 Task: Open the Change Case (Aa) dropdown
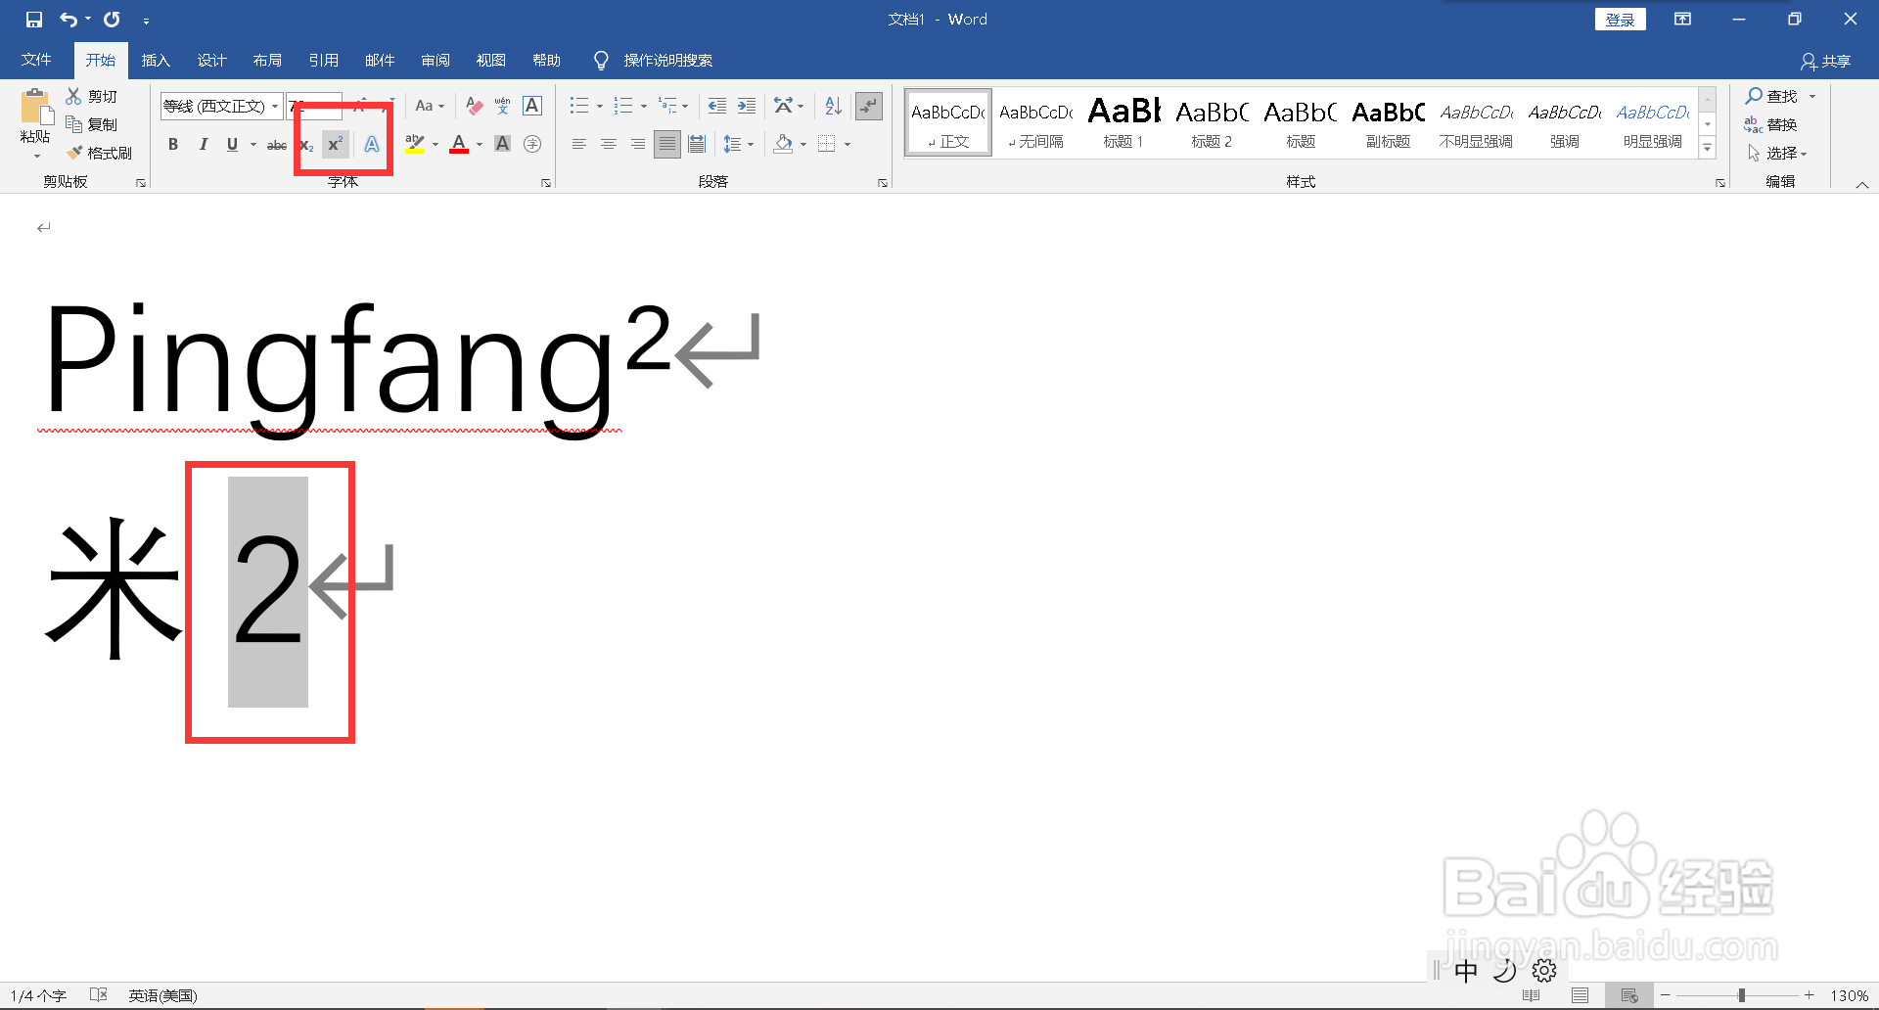click(x=430, y=106)
